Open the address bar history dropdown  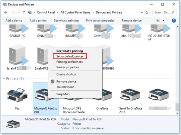142,12
